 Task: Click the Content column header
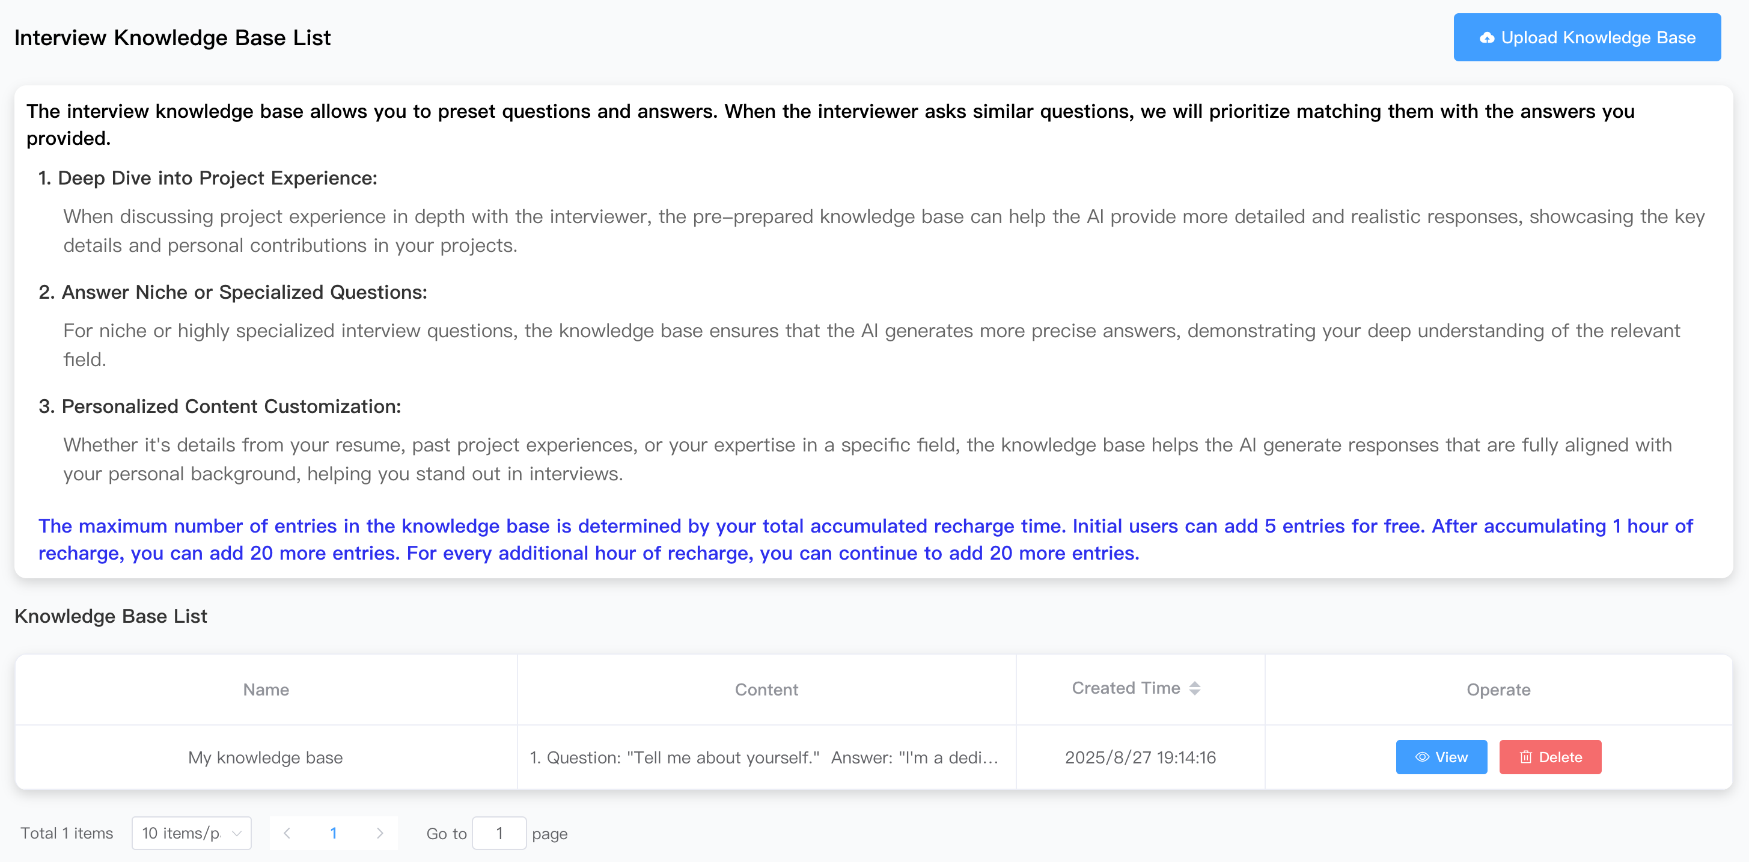tap(766, 689)
